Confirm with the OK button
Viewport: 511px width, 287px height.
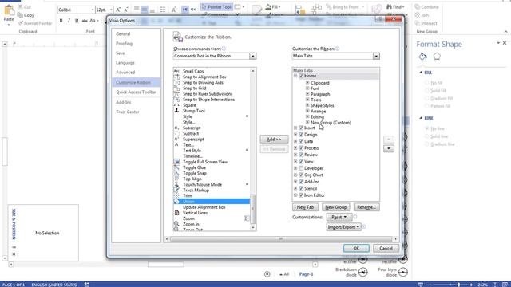click(x=356, y=248)
